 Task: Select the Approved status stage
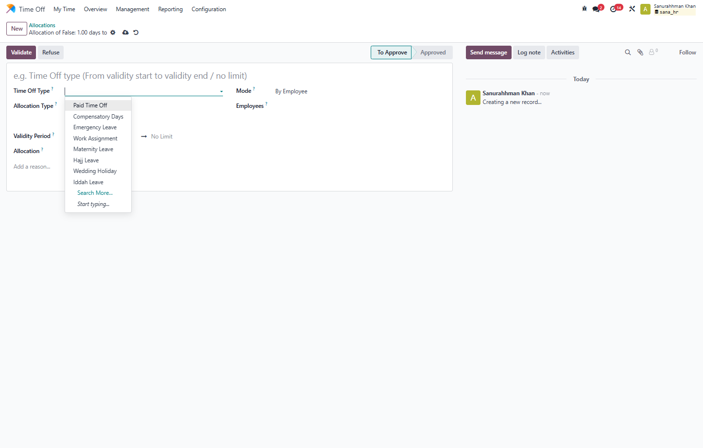point(433,52)
